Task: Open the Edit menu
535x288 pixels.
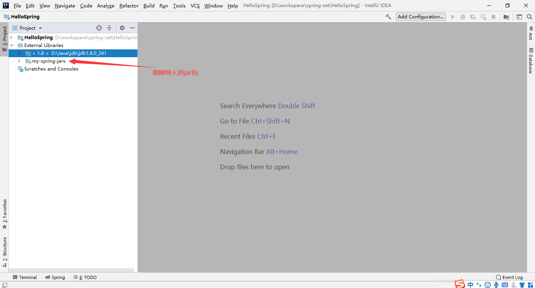Action: tap(30, 5)
